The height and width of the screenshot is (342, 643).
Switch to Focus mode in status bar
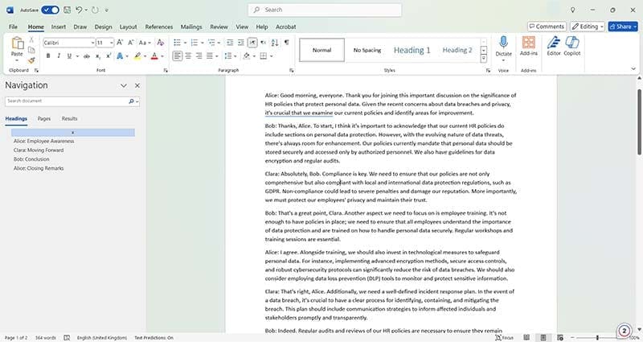point(505,337)
